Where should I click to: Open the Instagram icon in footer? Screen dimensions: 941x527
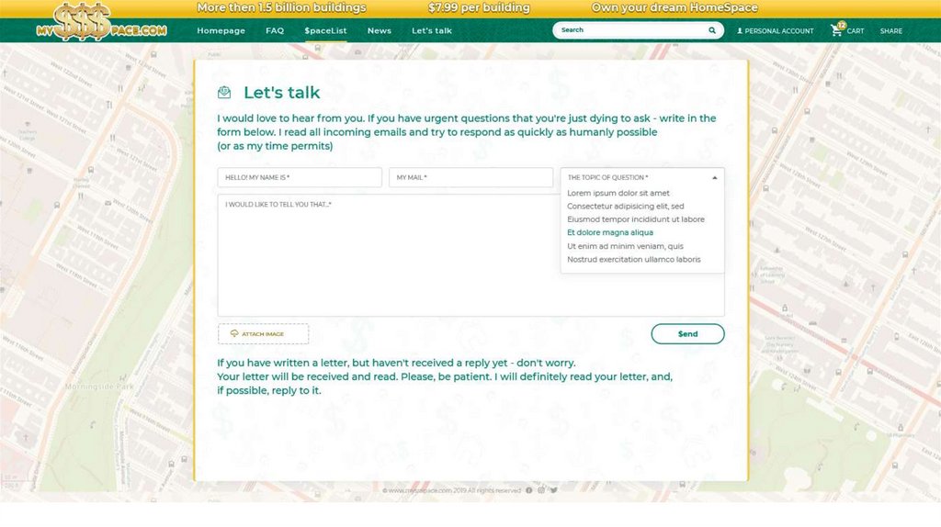point(541,490)
